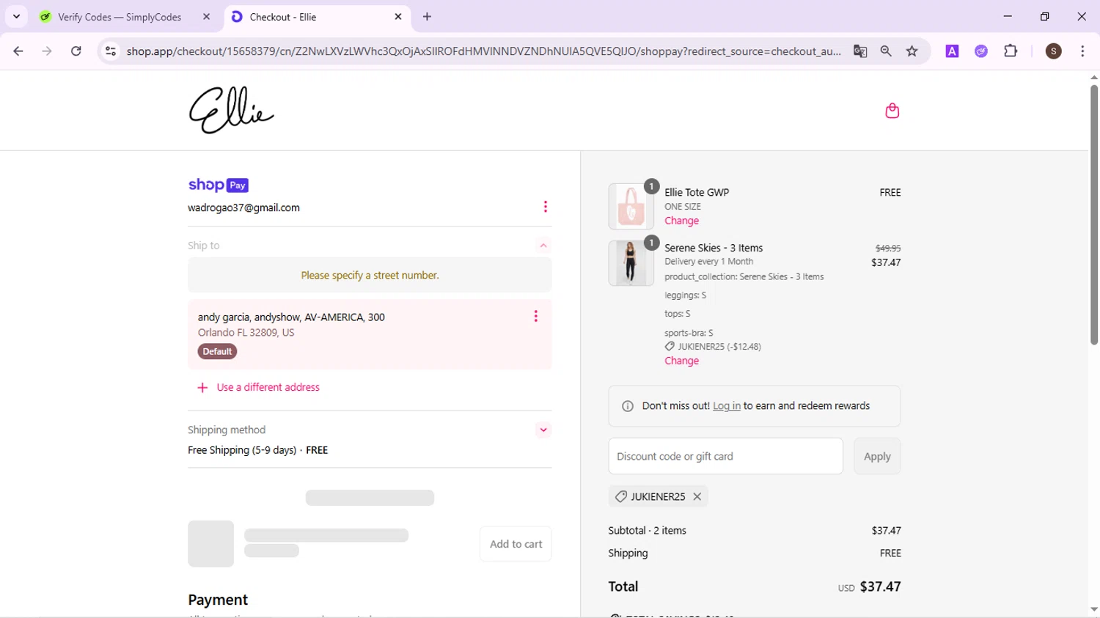Screen dimensions: 1100x618
Task: Click the address bar URL
Action: coord(484,51)
